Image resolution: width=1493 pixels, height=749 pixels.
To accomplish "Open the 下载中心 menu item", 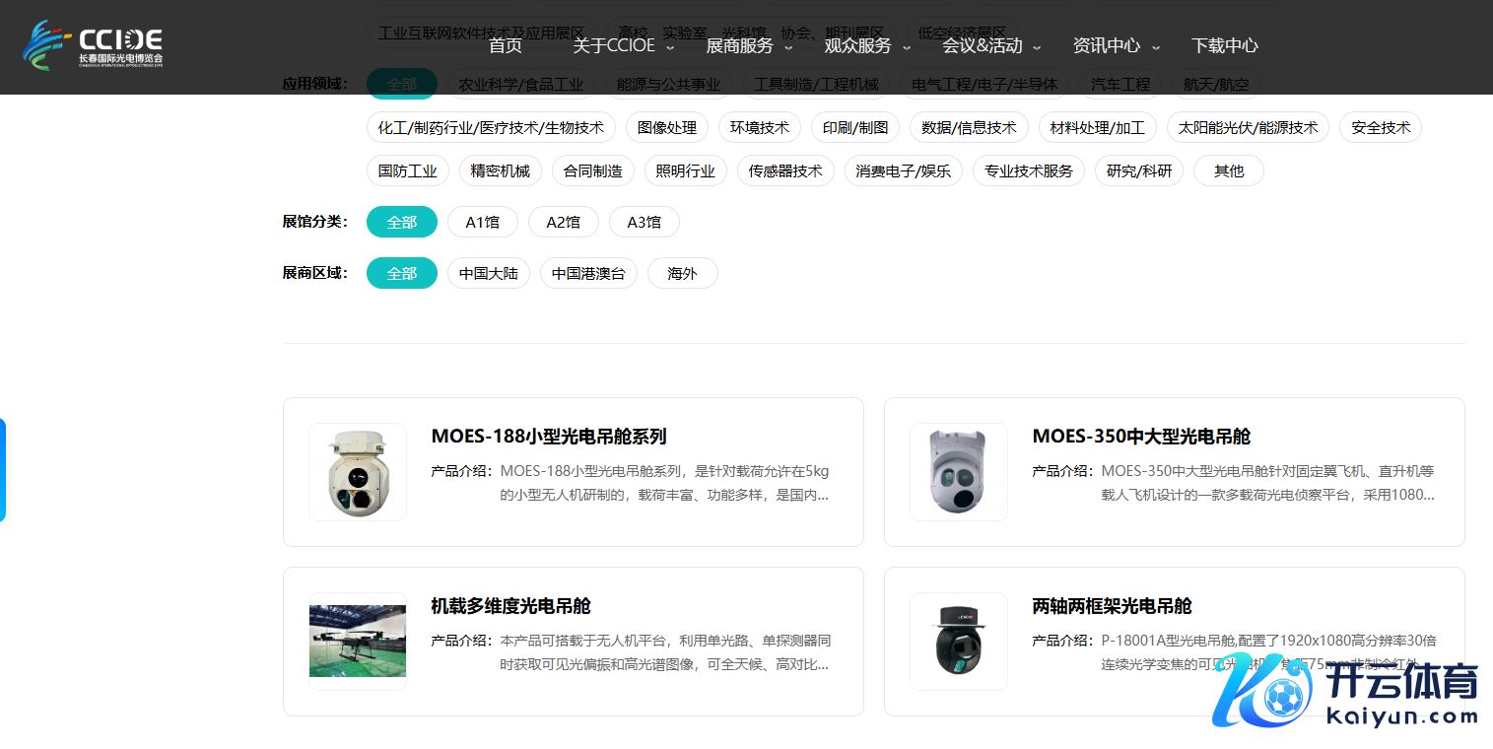I will (x=1224, y=45).
